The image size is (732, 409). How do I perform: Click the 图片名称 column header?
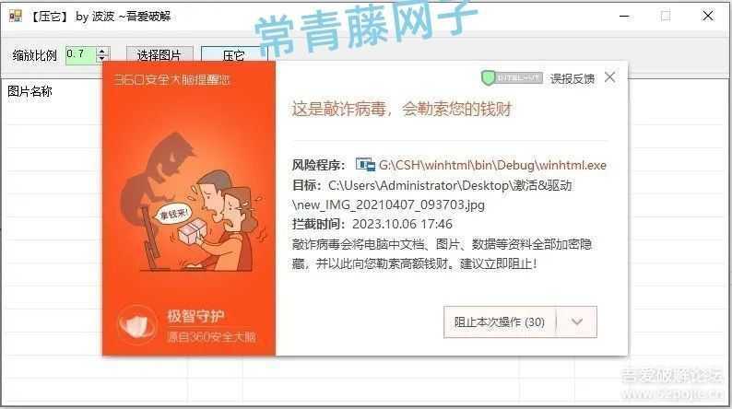(x=30, y=91)
